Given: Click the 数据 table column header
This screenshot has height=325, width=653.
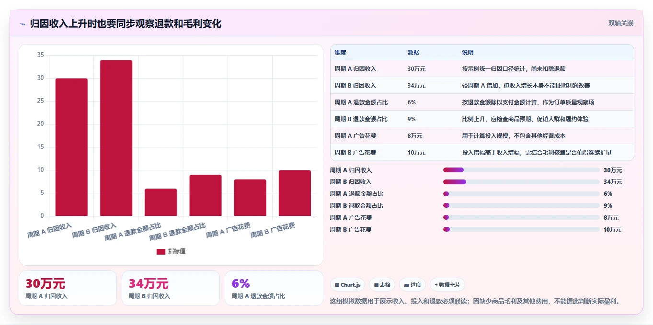Looking at the screenshot, I should pyautogui.click(x=413, y=52).
